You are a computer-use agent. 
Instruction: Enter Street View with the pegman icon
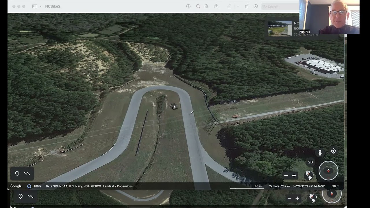(x=320, y=153)
